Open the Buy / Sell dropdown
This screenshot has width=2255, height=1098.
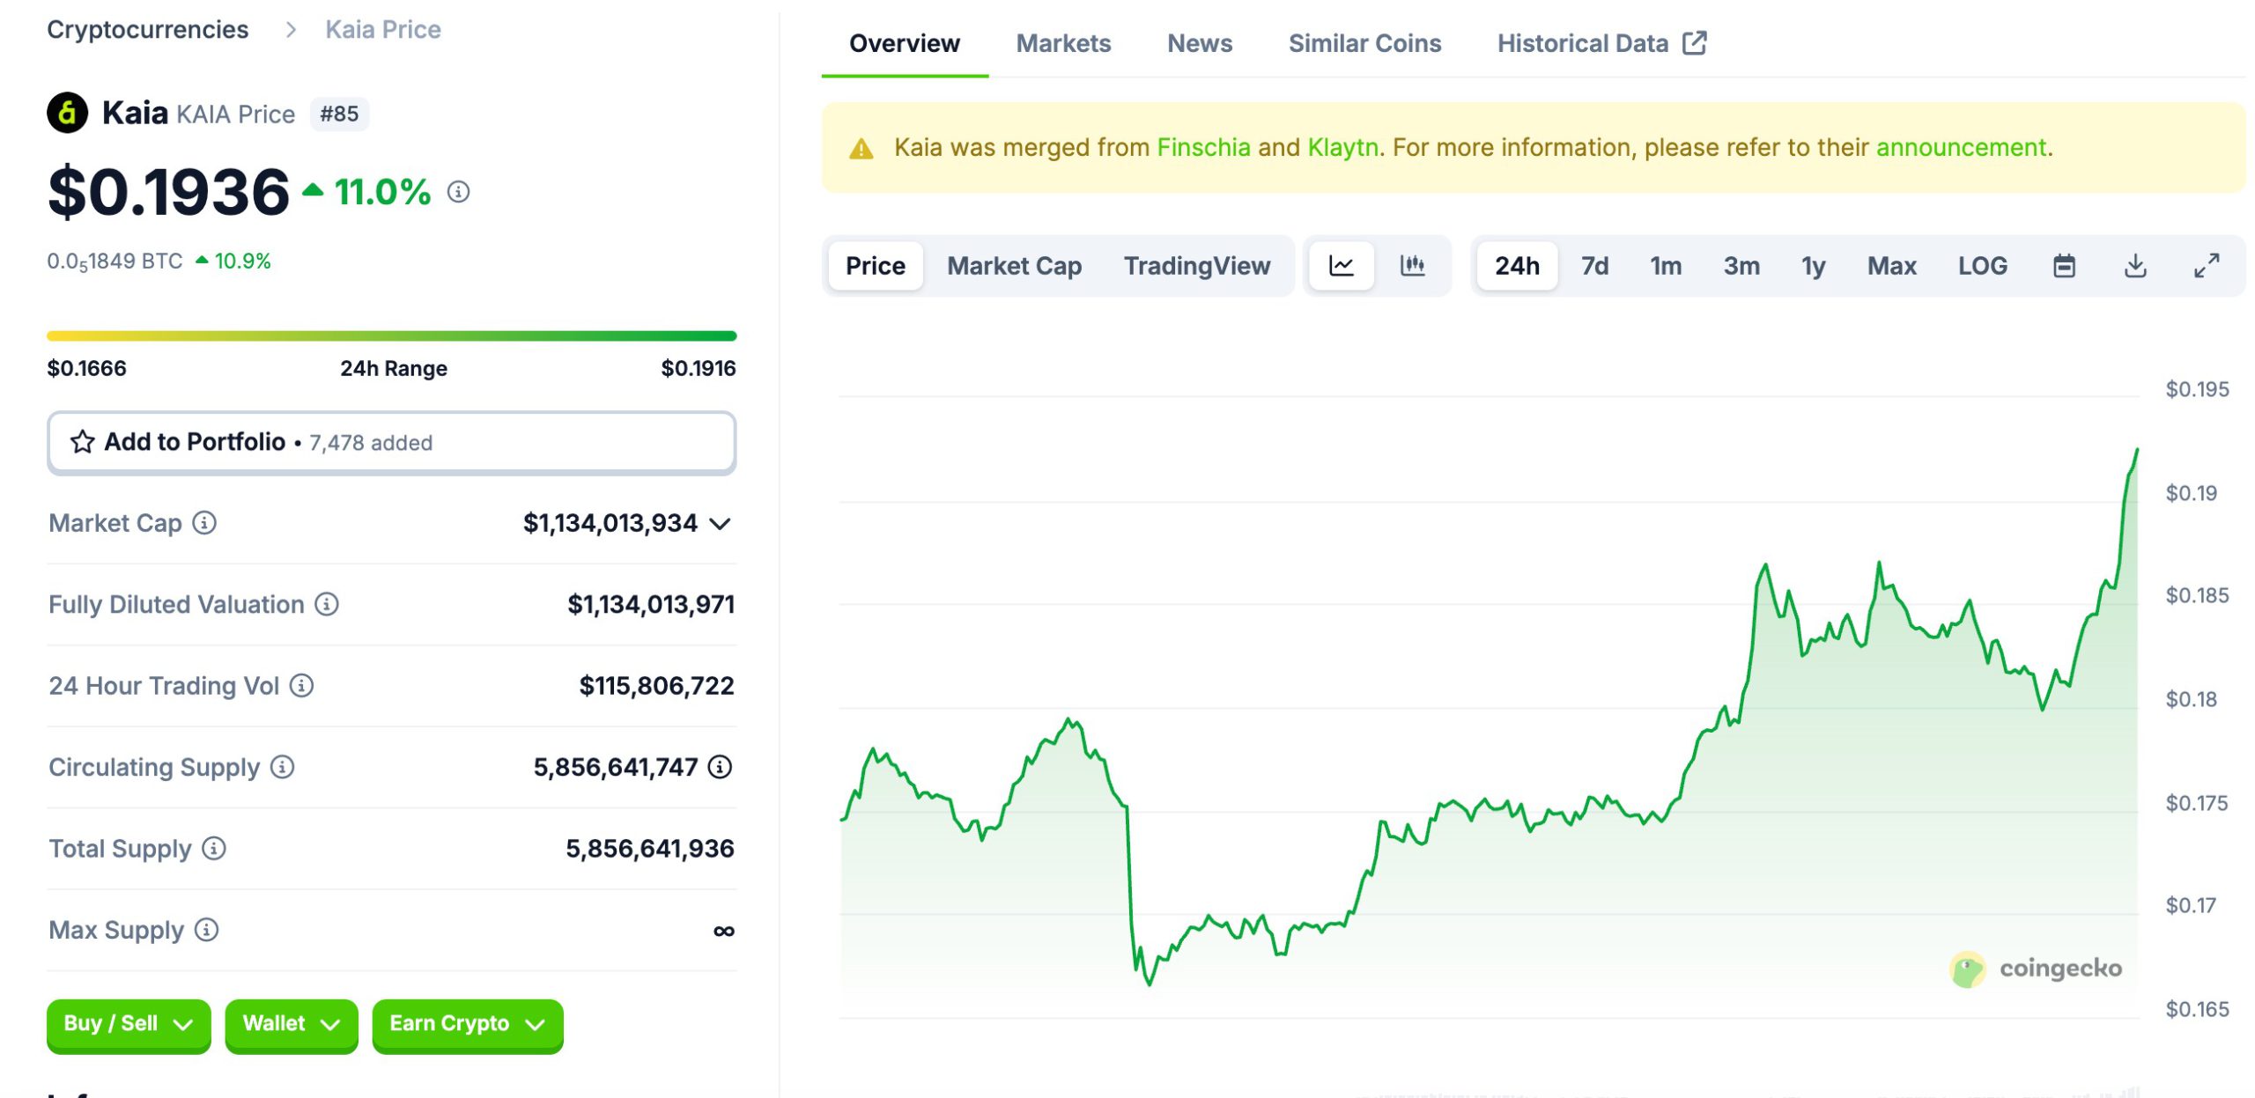click(x=129, y=1024)
